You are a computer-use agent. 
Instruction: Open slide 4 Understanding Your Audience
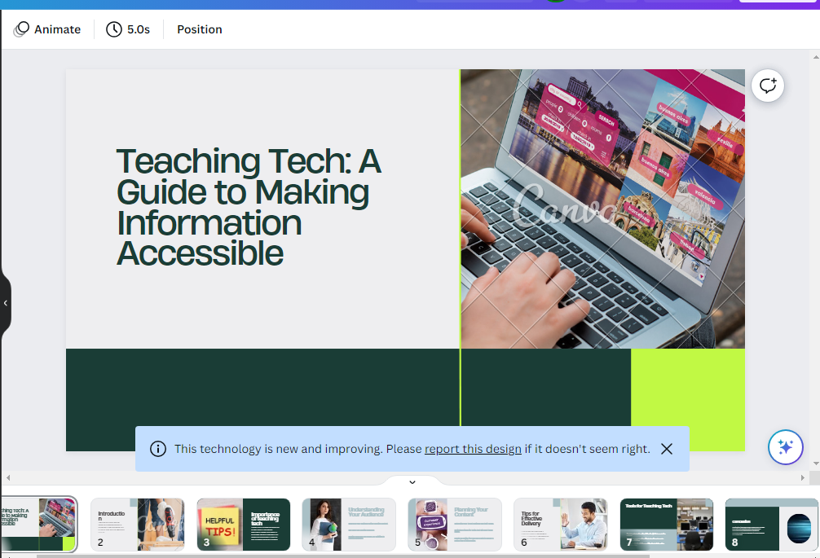[x=349, y=525]
